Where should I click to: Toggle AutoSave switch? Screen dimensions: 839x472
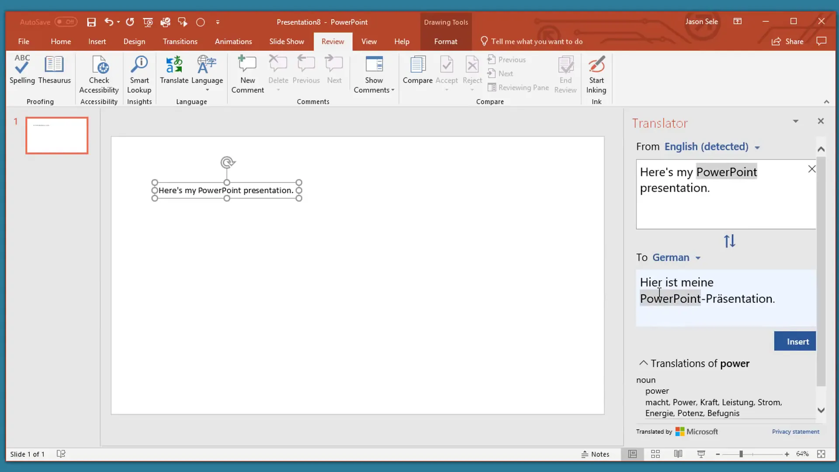(x=66, y=22)
